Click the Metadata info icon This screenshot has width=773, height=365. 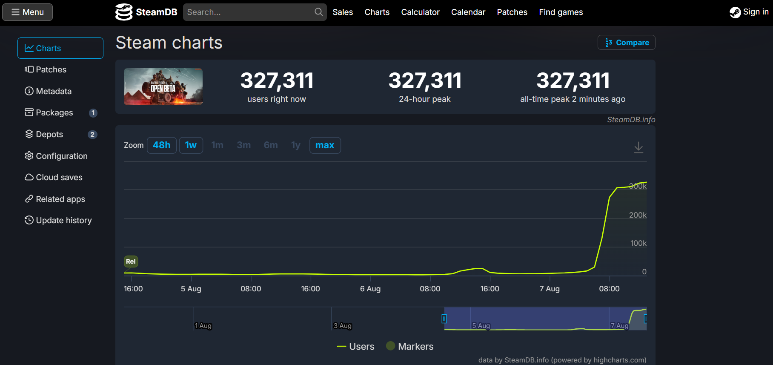tap(29, 91)
